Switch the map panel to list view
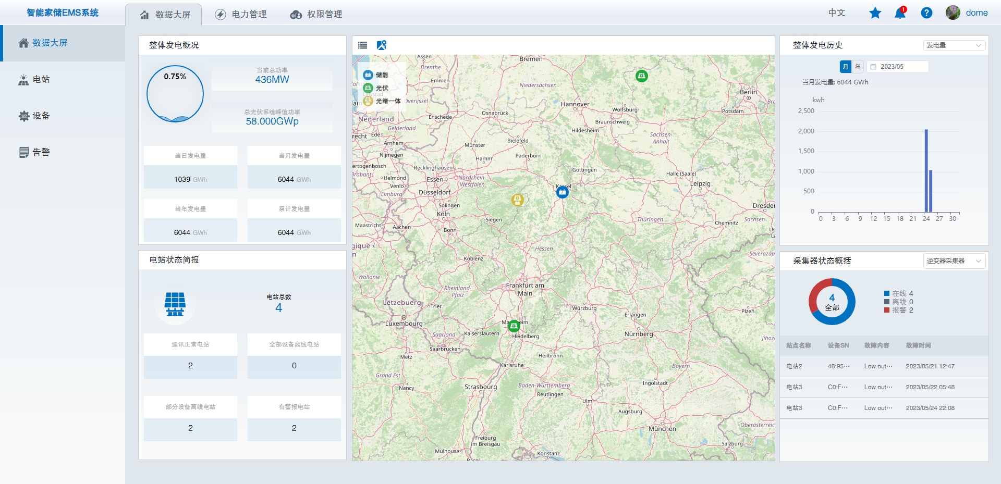The image size is (1001, 484). click(x=363, y=45)
